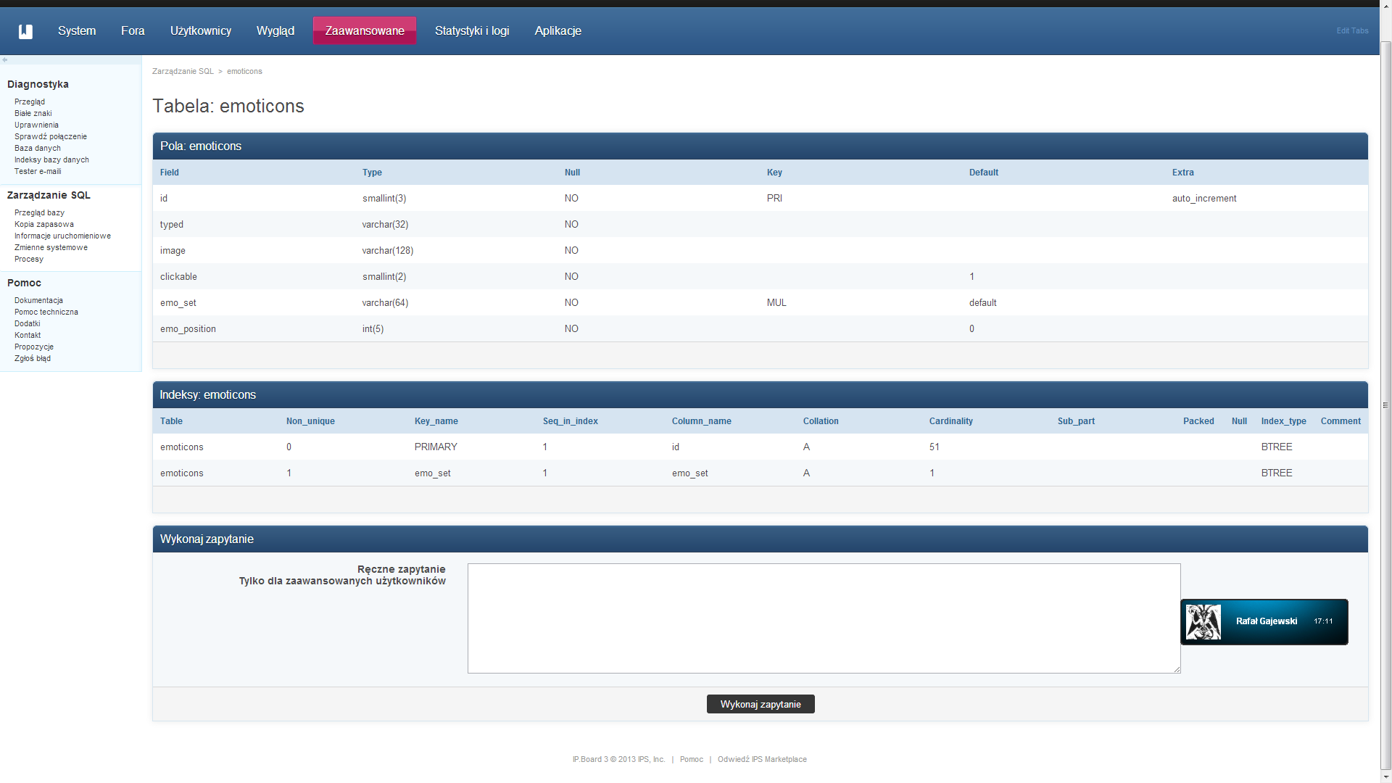This screenshot has height=783, width=1392.
Task: Click the Edit Tabs link
Action: [x=1352, y=31]
